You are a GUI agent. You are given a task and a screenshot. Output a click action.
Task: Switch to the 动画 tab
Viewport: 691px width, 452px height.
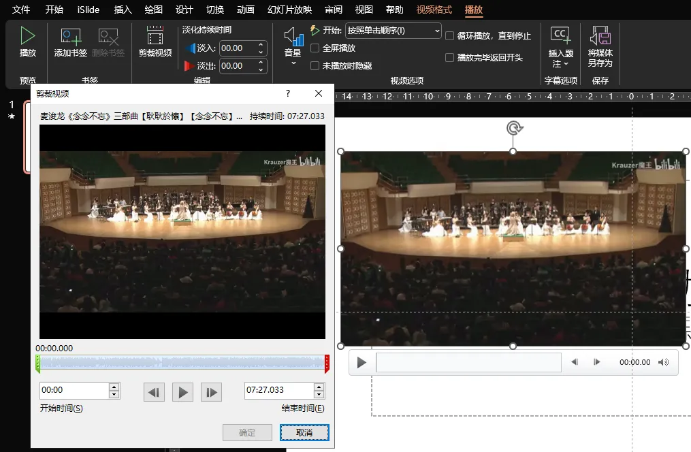pyautogui.click(x=246, y=10)
